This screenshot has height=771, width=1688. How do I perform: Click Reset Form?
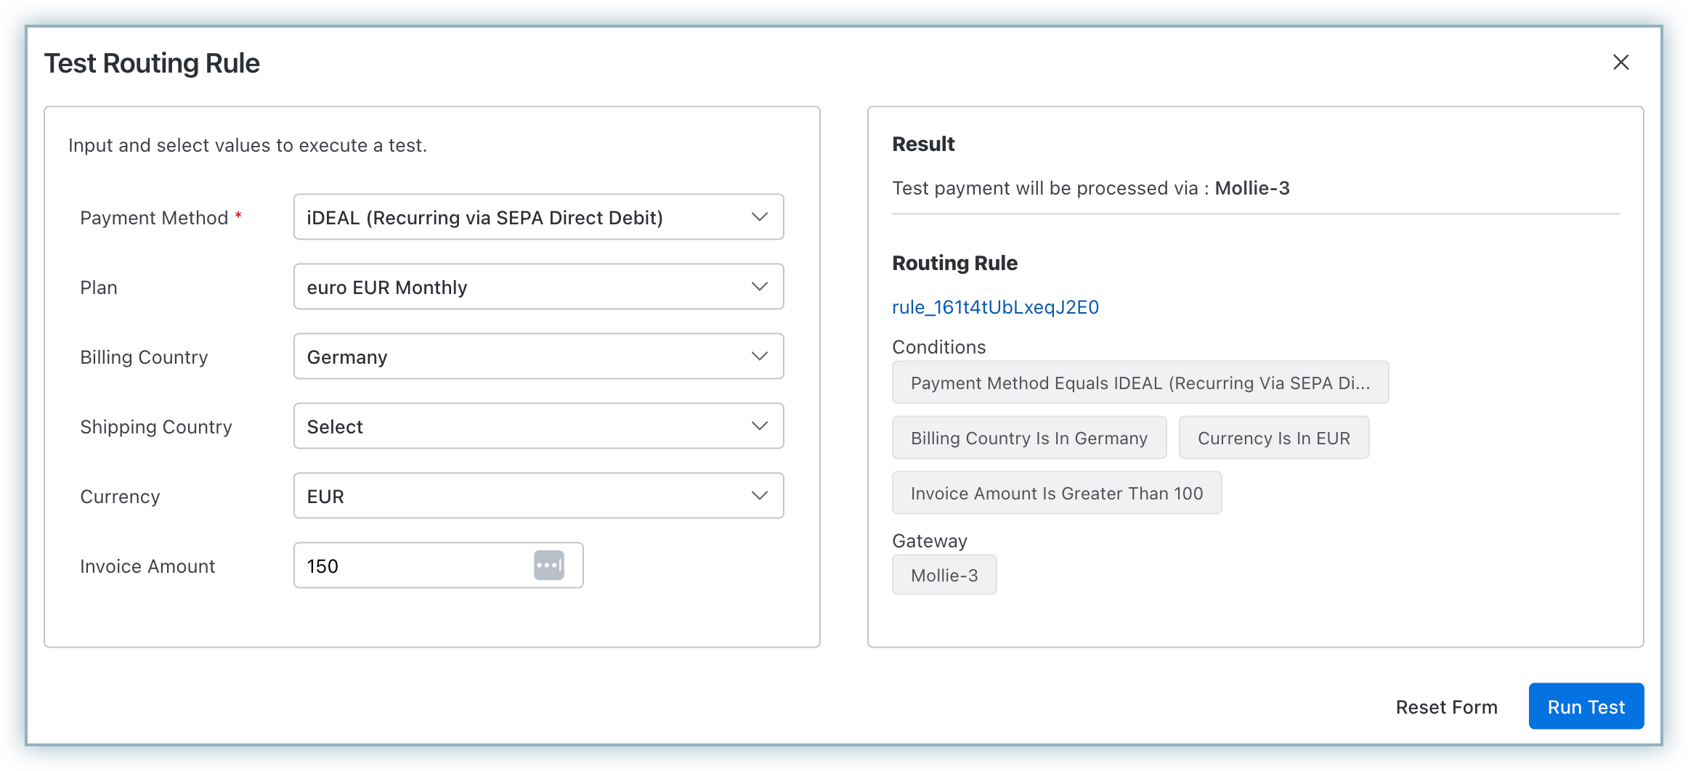tap(1446, 706)
